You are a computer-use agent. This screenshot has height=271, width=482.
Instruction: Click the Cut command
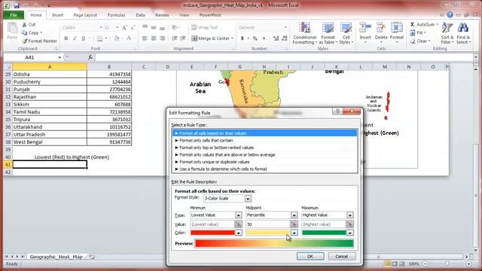[29, 24]
